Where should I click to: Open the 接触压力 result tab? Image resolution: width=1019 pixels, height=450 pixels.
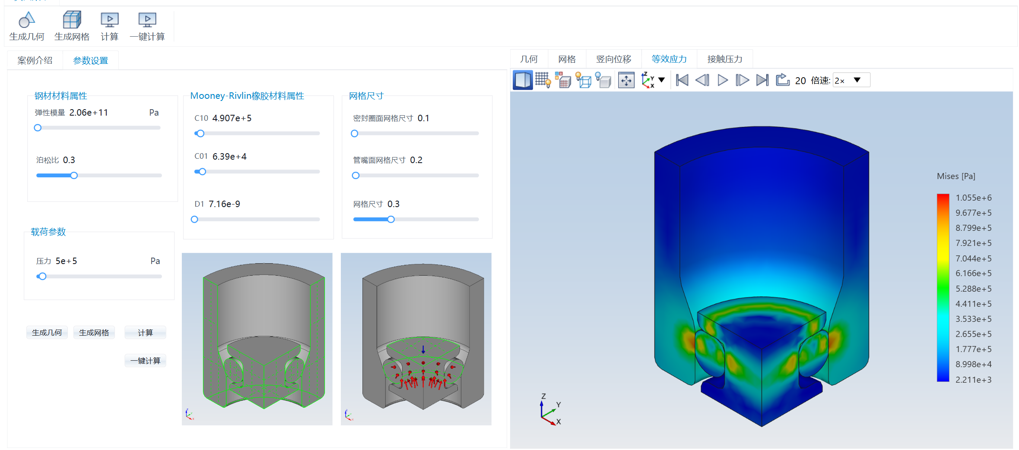725,59
